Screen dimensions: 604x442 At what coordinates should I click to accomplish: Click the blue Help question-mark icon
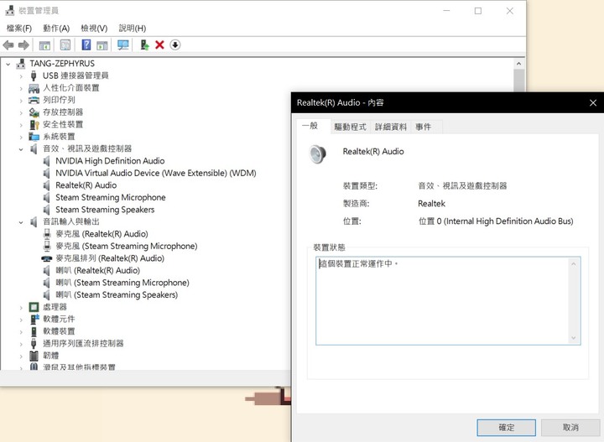[x=86, y=45]
